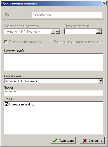Click the red X on Отменить

coord(85,141)
